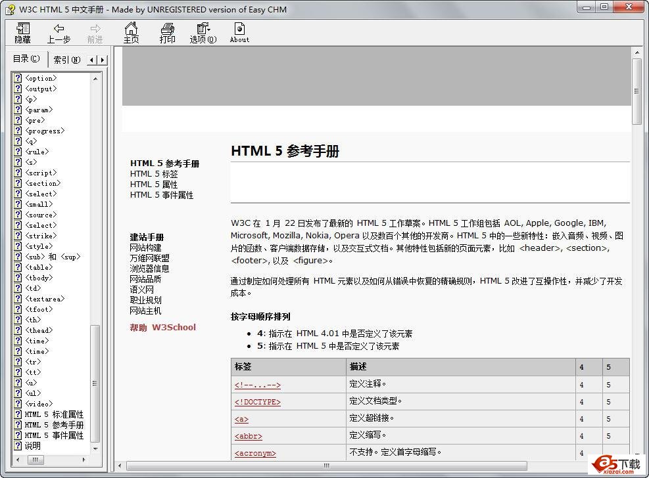Select the <small> tree entry

[39, 204]
